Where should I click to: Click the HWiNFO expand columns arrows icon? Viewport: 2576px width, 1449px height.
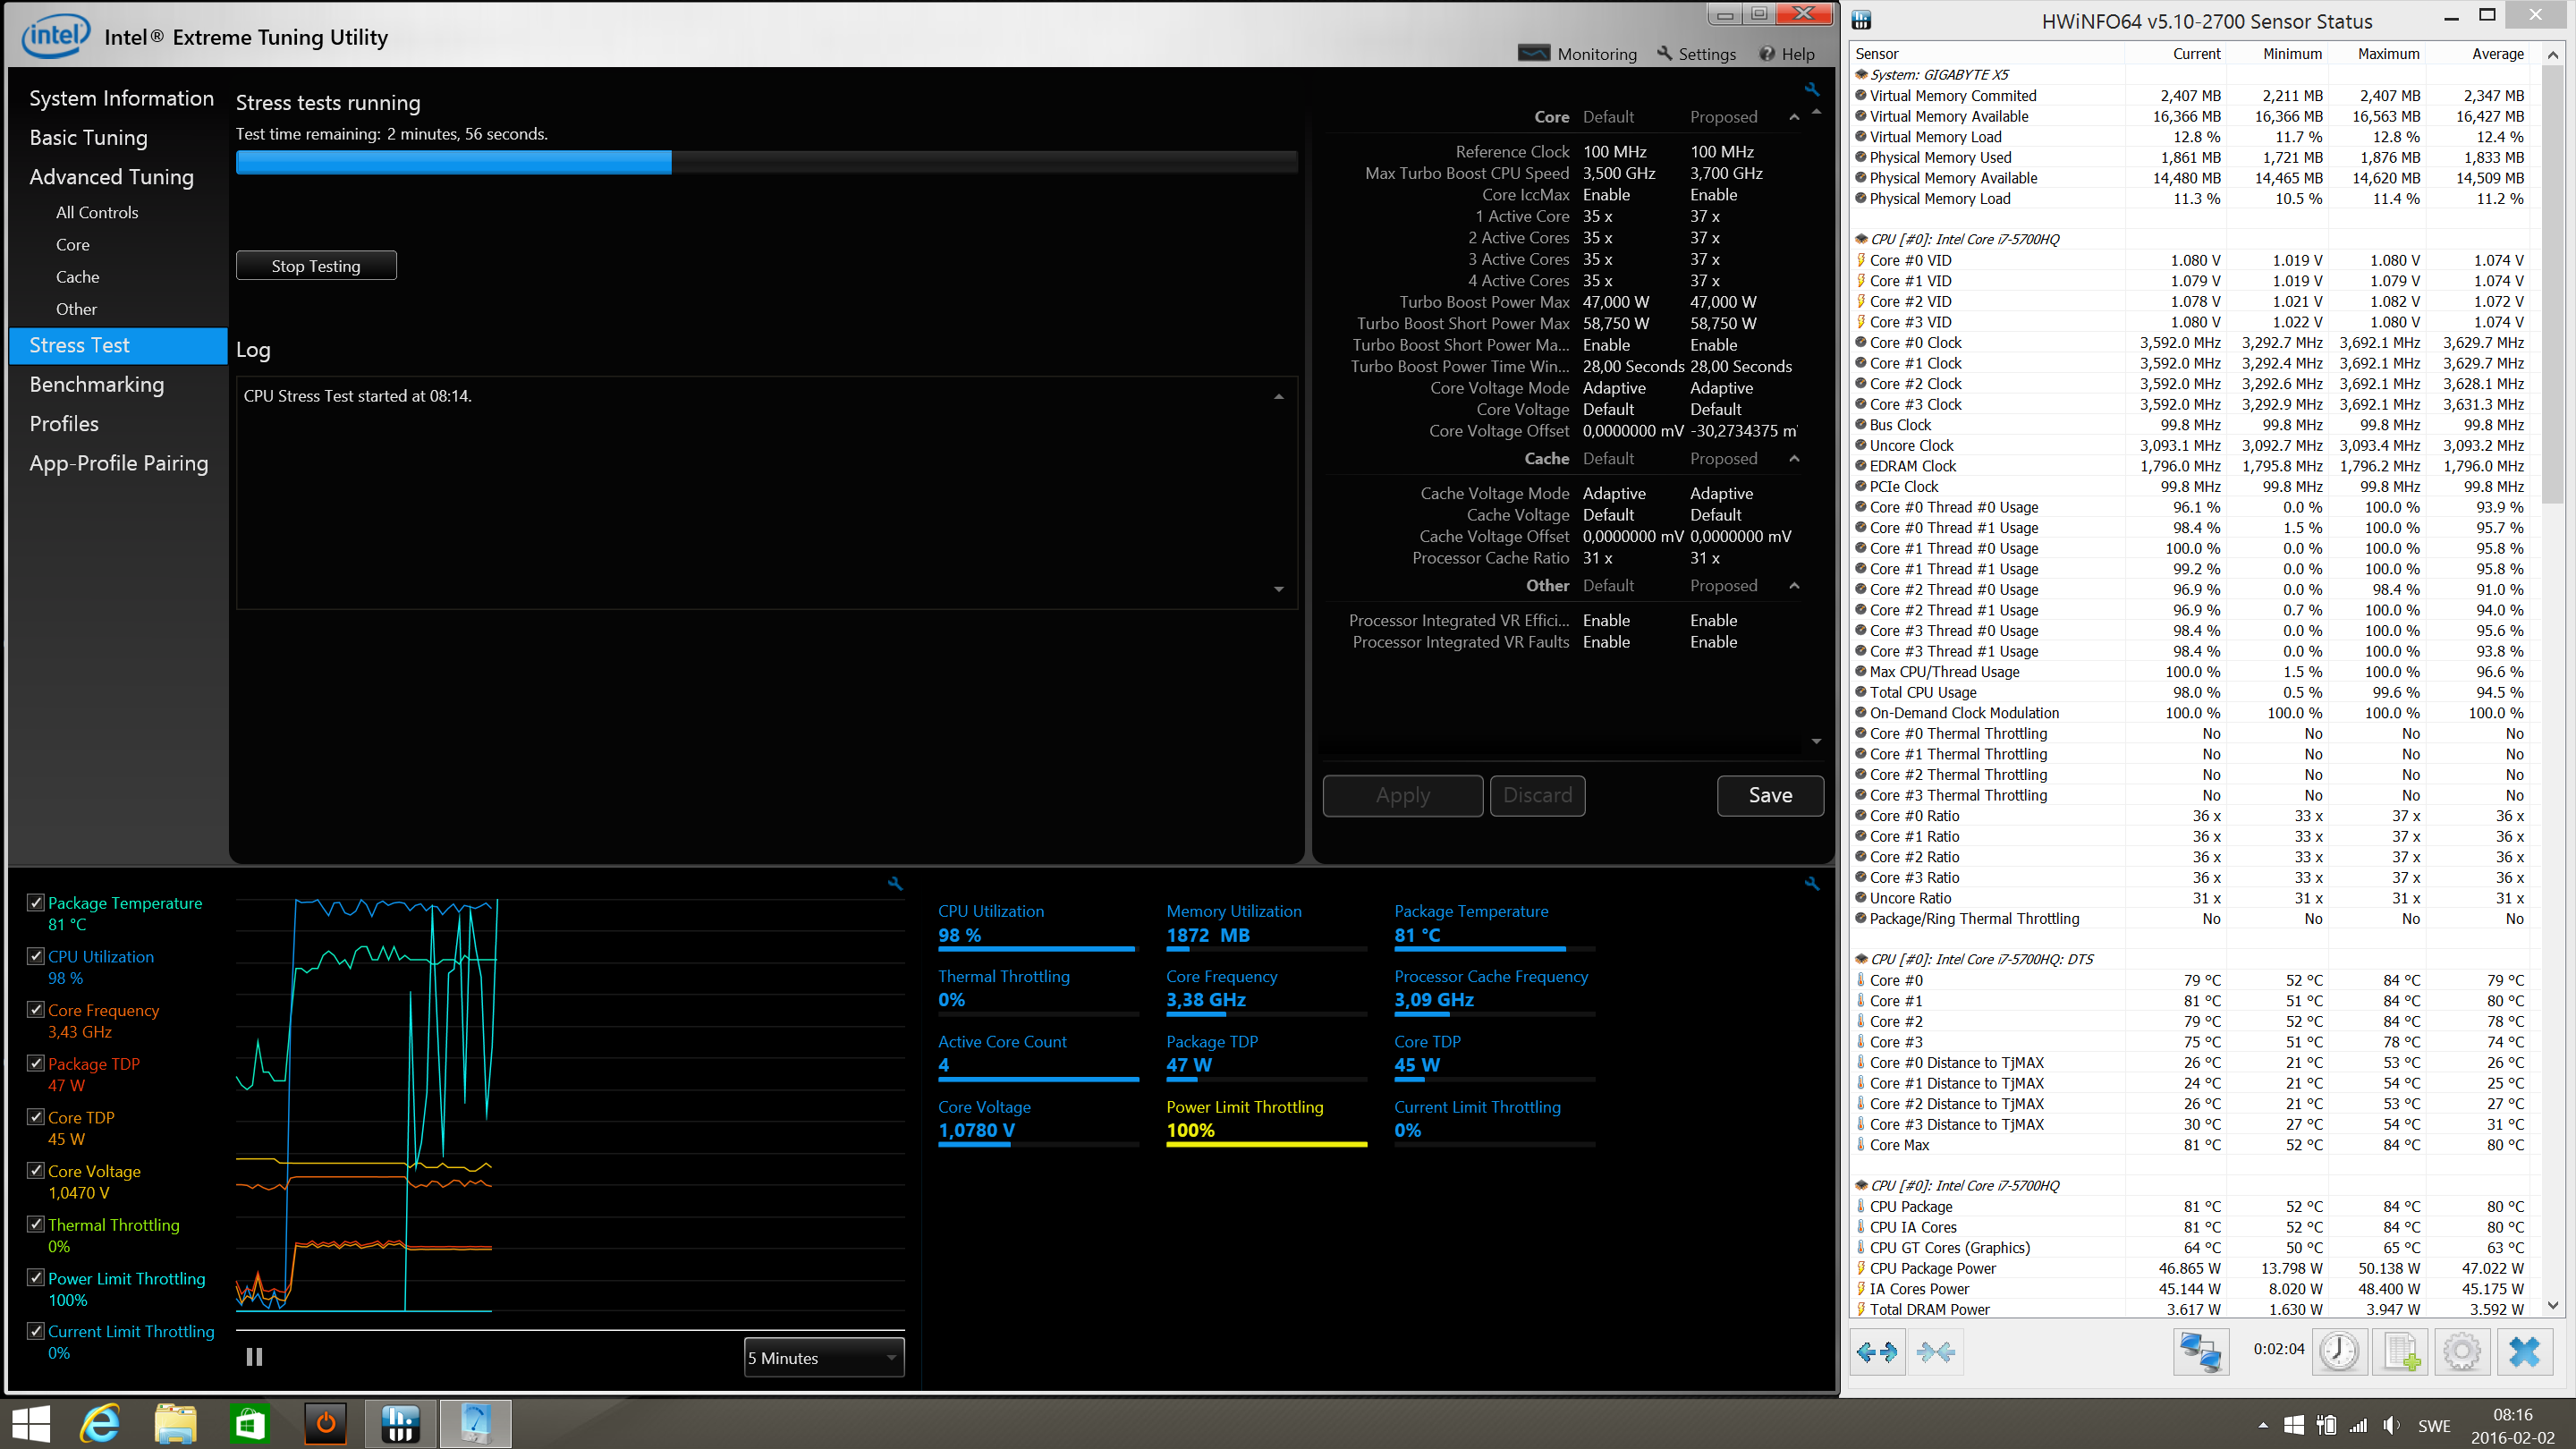pos(1876,1352)
